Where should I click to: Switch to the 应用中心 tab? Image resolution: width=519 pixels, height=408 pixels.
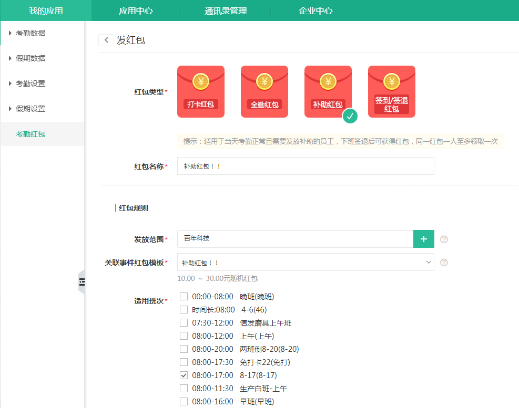(136, 11)
